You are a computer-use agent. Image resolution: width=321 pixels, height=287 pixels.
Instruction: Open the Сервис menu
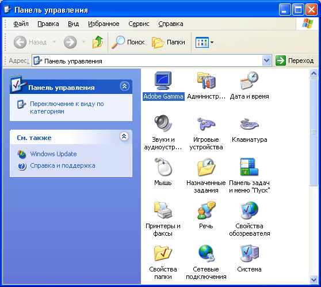139,24
